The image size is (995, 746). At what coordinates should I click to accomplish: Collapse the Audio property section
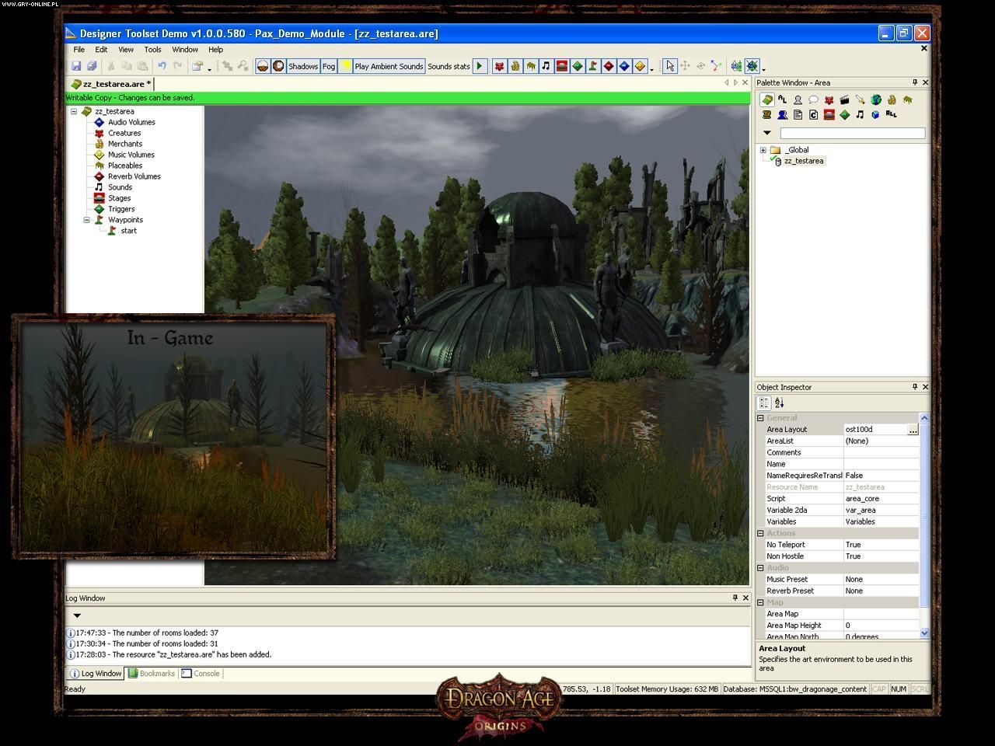[x=760, y=568]
